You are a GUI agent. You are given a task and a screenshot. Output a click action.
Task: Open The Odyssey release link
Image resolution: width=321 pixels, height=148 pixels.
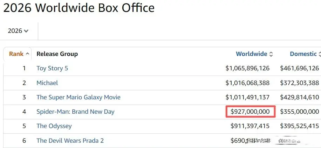(54, 126)
